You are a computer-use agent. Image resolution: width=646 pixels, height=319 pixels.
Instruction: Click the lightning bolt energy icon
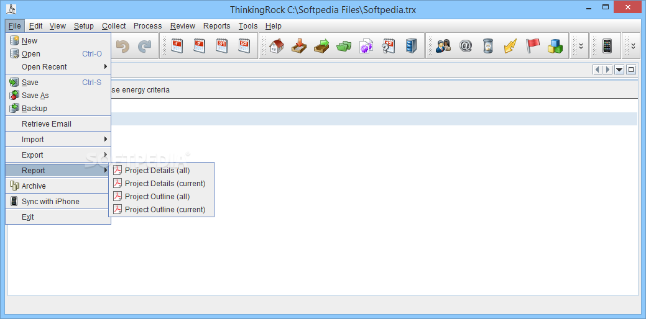pyautogui.click(x=510, y=46)
